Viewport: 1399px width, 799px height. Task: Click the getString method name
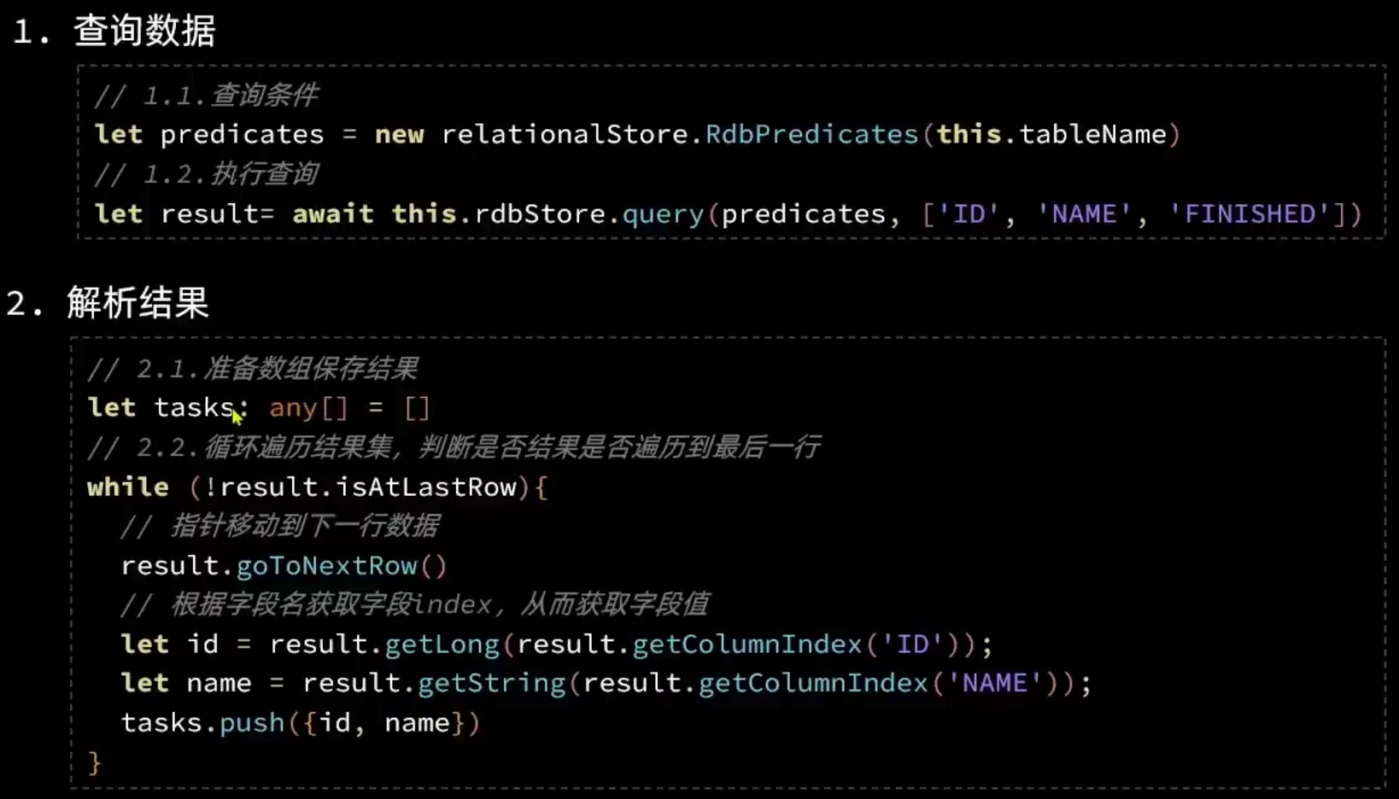pos(491,683)
